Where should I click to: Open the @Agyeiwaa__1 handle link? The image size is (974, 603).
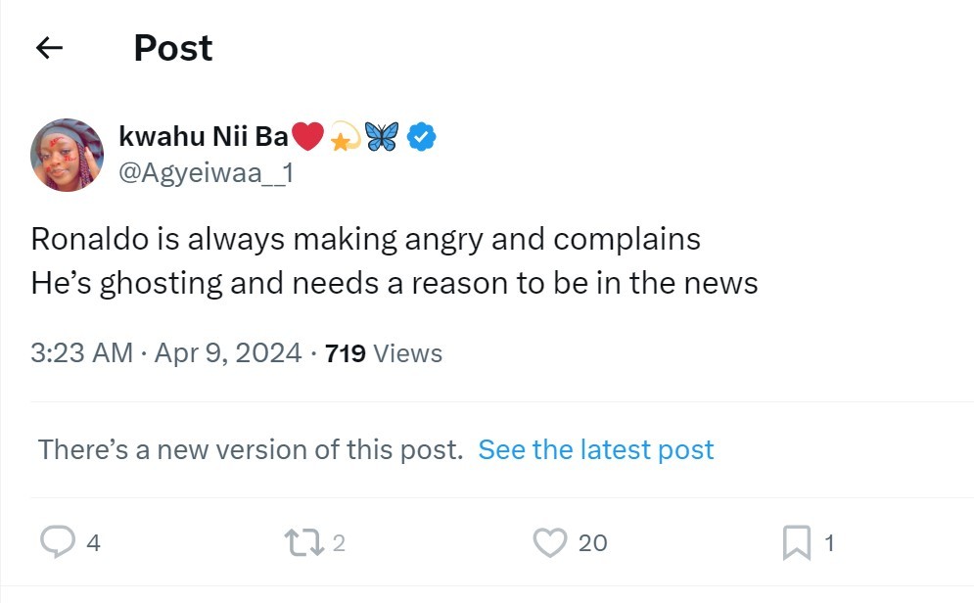pos(207,172)
